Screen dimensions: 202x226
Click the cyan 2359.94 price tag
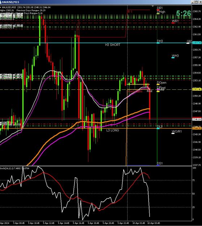point(197,43)
